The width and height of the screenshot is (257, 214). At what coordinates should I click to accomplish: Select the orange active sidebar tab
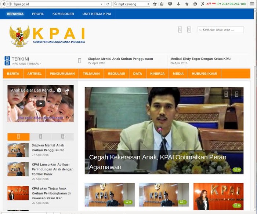tap(18, 137)
